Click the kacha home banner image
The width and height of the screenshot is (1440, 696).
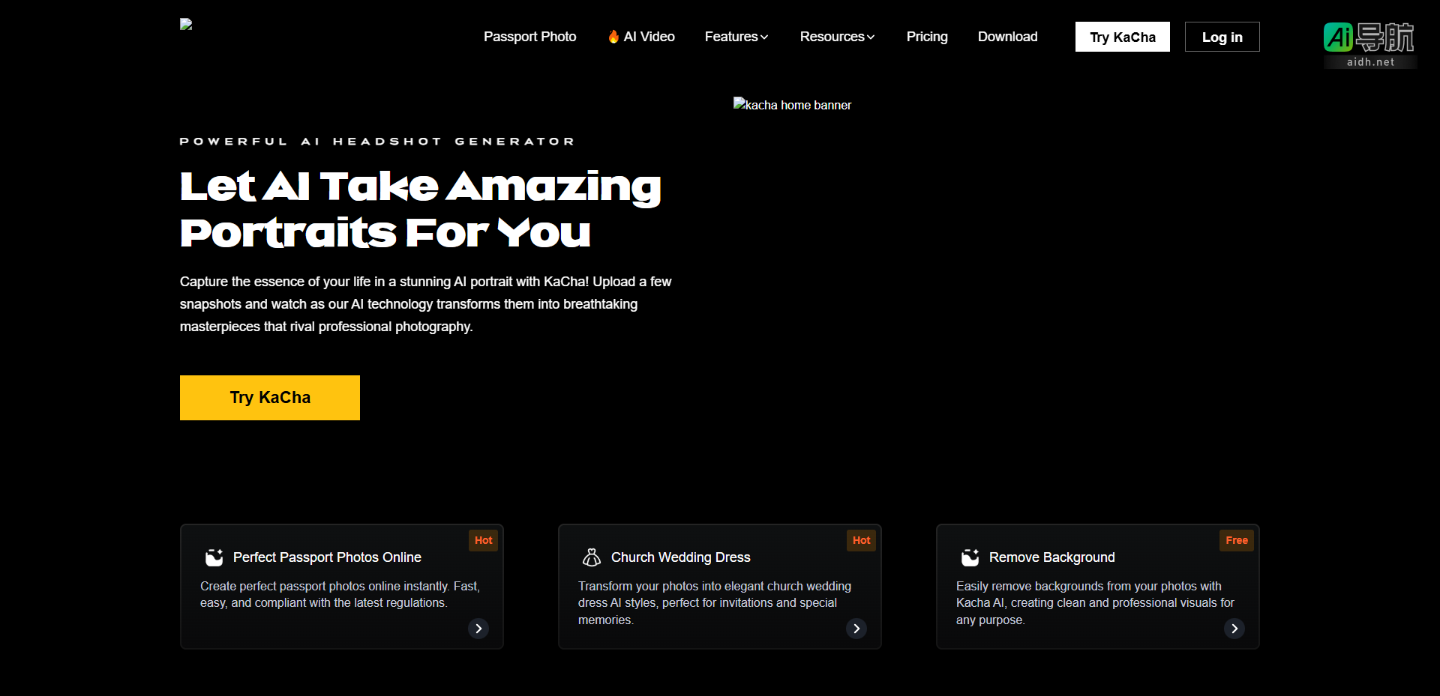792,105
